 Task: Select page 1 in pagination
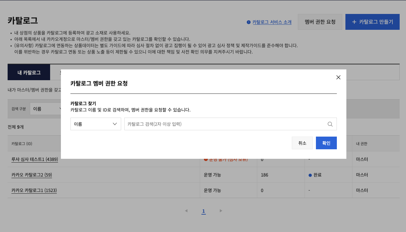click(x=203, y=211)
